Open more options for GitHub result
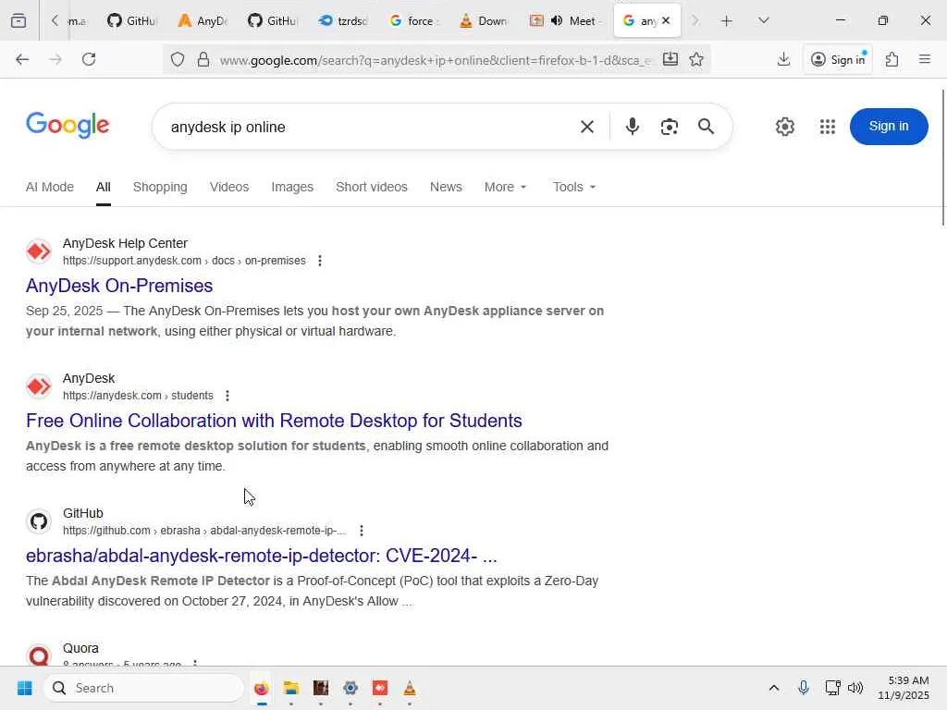The image size is (947, 710). pyautogui.click(x=362, y=531)
